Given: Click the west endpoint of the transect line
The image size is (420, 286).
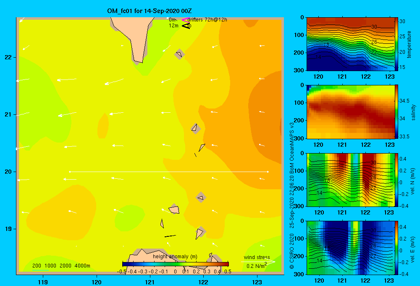Looking at the screenshot, I should [x=70, y=172].
